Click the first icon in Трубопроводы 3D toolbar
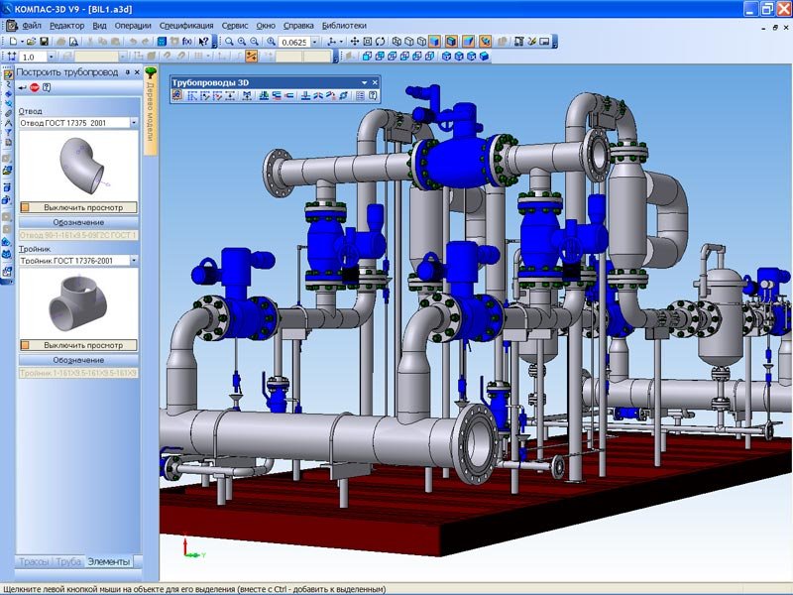Screen dimensions: 793x595 (x=177, y=96)
